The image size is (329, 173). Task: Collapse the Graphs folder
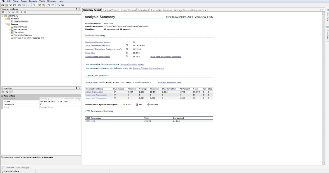[6, 24]
